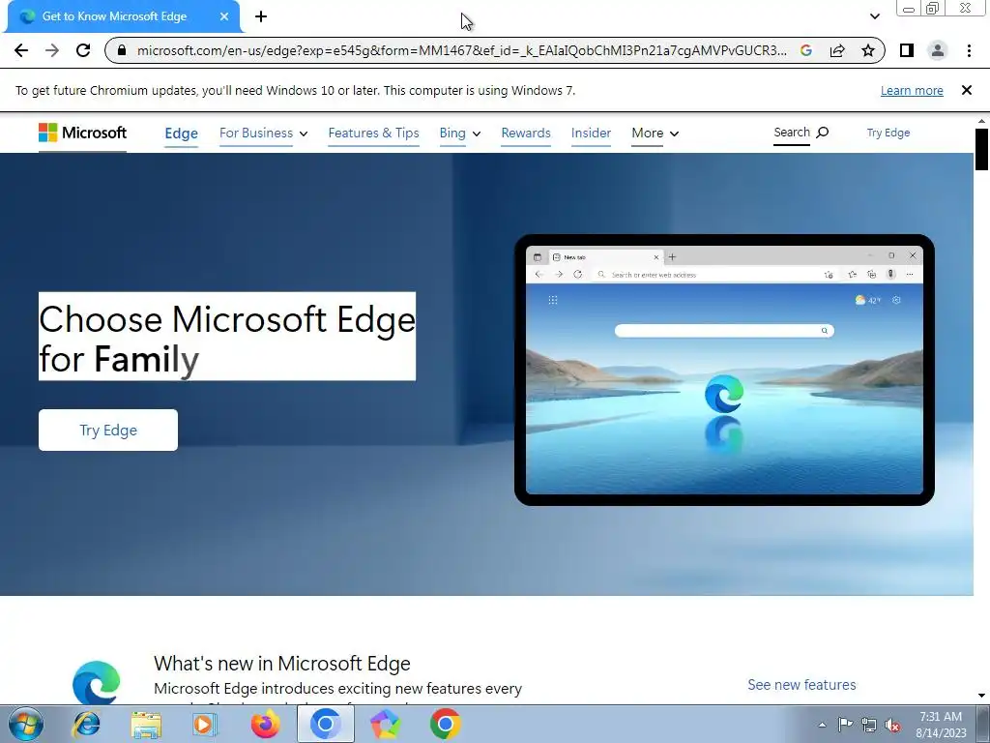The height and width of the screenshot is (743, 990).
Task: Dismiss the Windows 7 update notification bar
Action: (x=967, y=90)
